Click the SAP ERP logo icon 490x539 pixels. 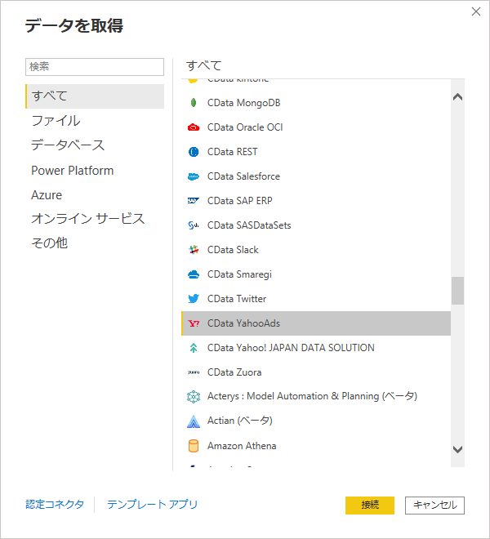(x=194, y=200)
